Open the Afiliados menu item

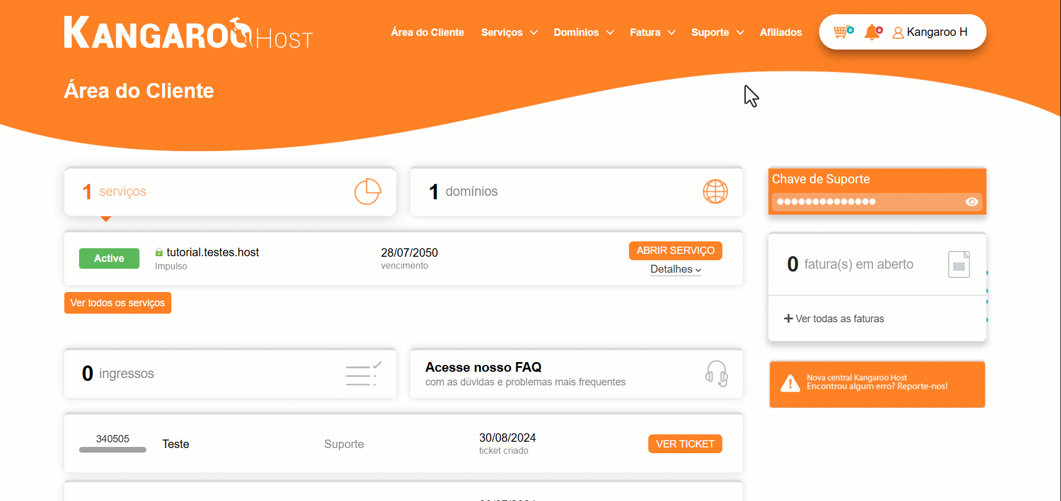pyautogui.click(x=780, y=32)
